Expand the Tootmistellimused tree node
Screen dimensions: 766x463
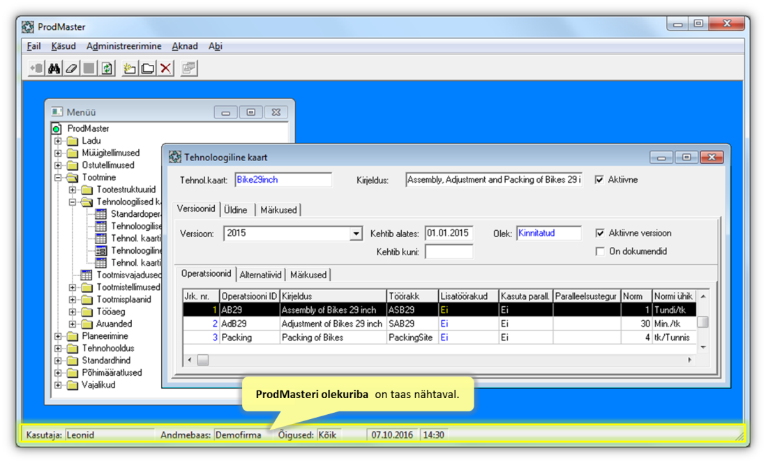coord(73,287)
